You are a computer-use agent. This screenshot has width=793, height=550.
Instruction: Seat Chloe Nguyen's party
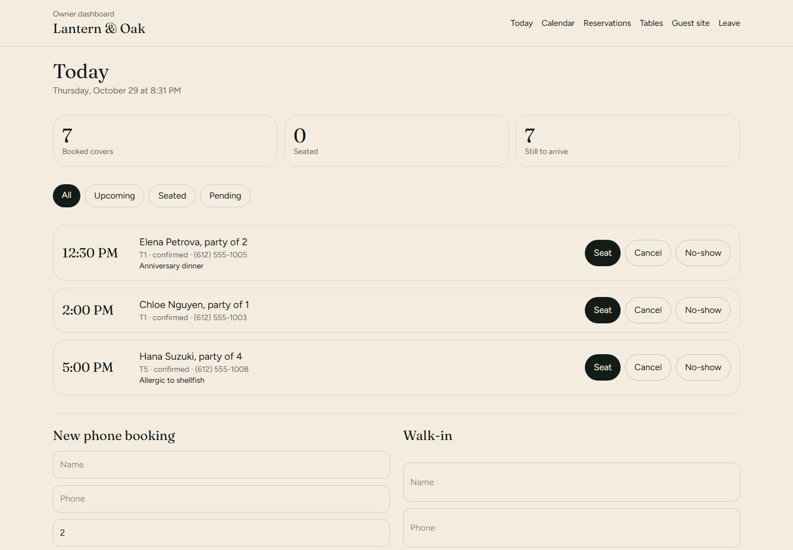click(x=602, y=310)
